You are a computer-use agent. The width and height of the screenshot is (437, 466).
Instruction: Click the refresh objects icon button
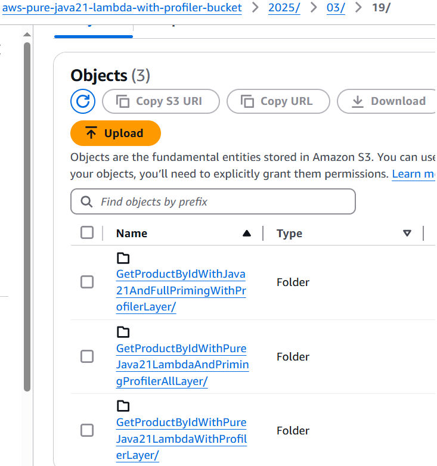pos(83,101)
